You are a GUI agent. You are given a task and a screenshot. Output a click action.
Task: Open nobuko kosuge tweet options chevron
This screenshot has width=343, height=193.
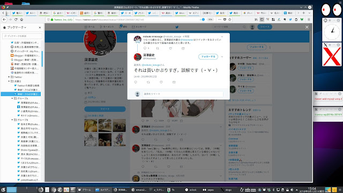point(222,36)
